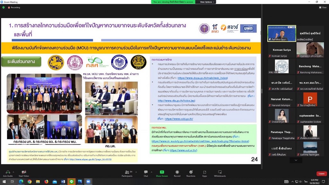The height and width of the screenshot is (185, 329).
Task: Click the Recording indicator
Action: tap(14, 7)
